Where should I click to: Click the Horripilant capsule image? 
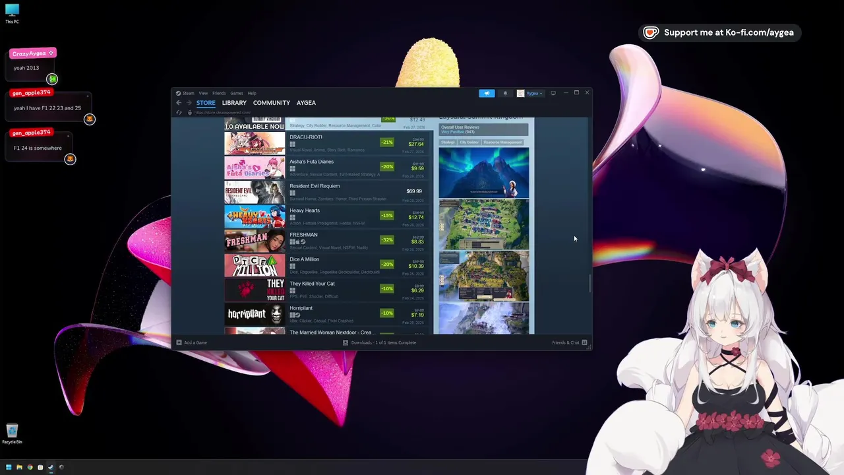point(255,313)
